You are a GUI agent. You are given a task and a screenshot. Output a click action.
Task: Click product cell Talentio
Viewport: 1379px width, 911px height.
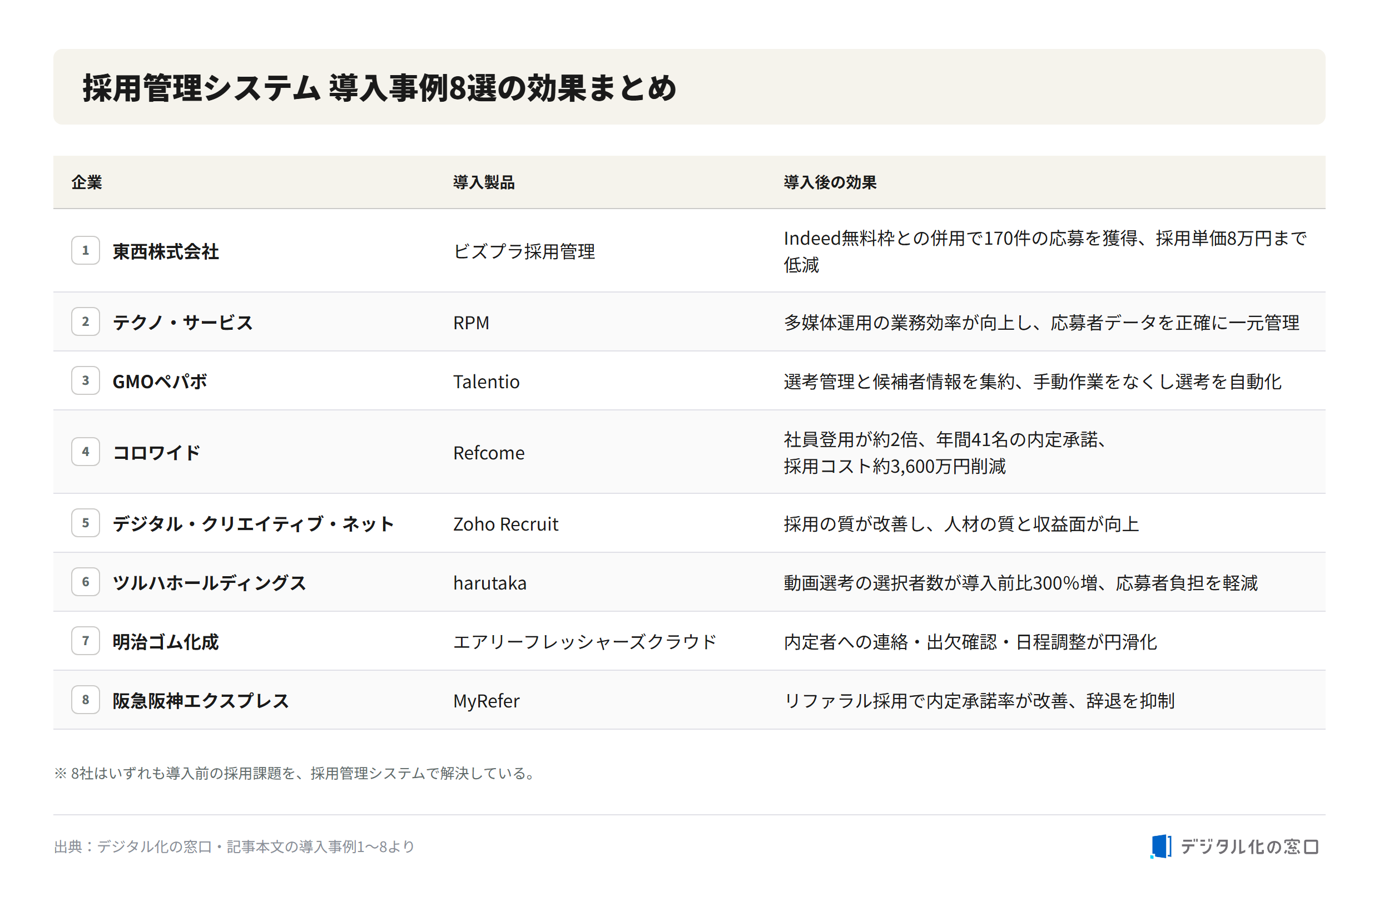486,382
